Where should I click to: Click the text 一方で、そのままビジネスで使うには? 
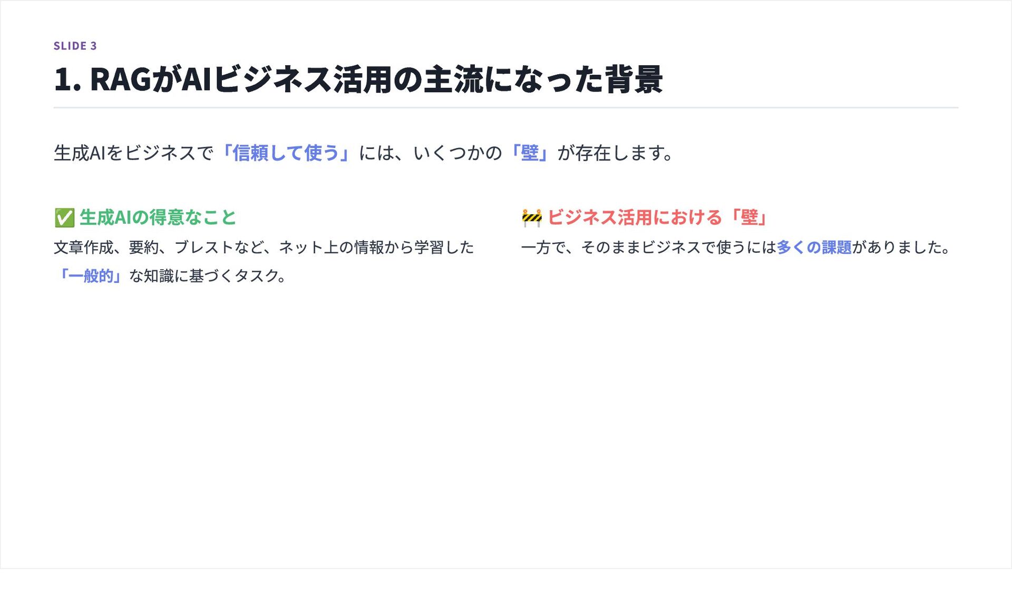point(648,247)
